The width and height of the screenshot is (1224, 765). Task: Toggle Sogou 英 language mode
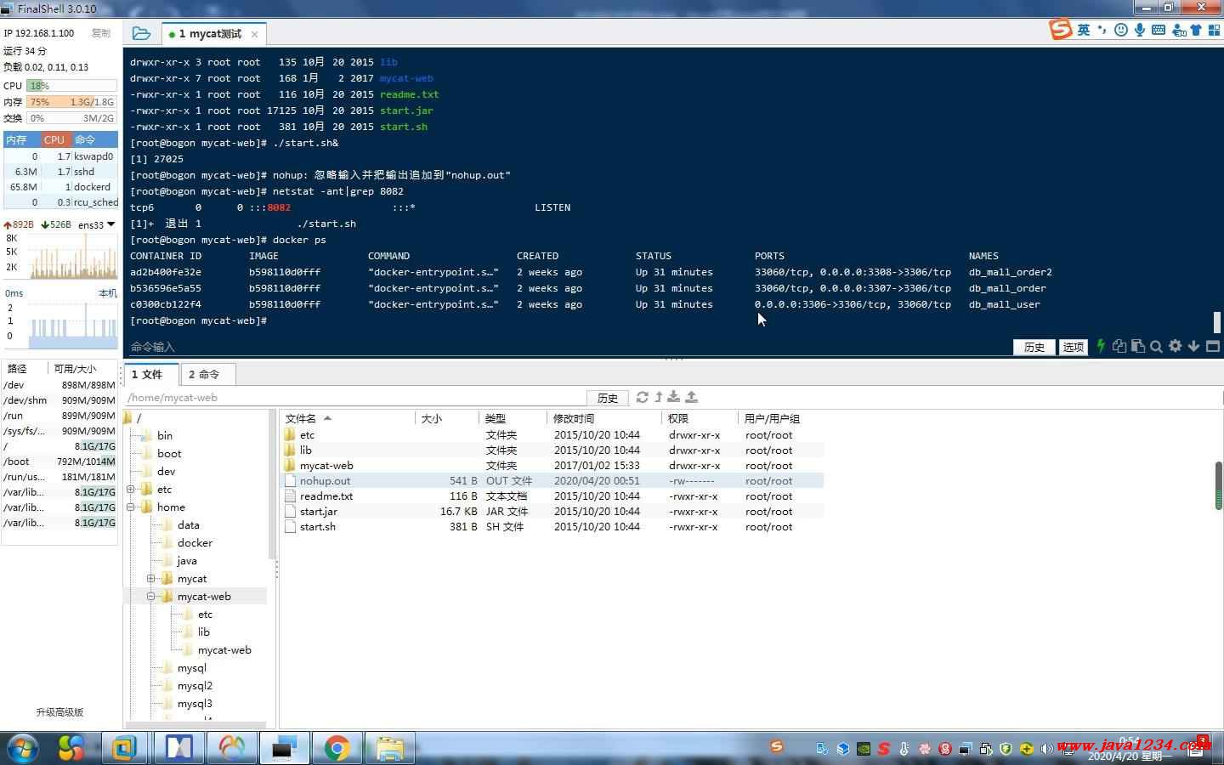[x=1084, y=30]
